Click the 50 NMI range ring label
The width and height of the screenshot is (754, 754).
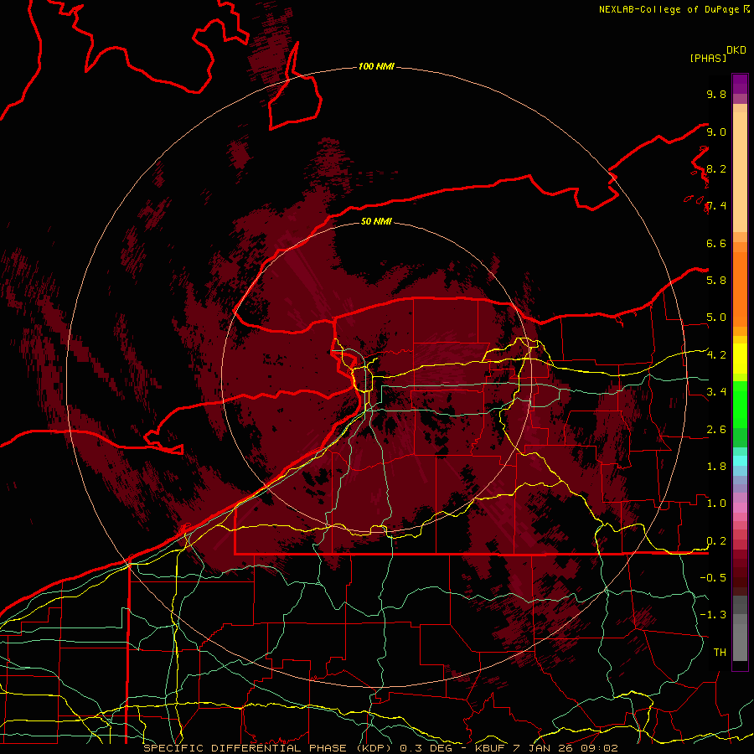click(x=376, y=221)
